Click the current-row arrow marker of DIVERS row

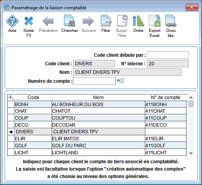[11, 132]
